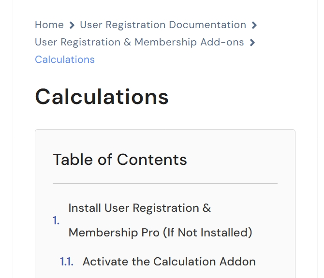Click divider line under Table of Contents

165,183
